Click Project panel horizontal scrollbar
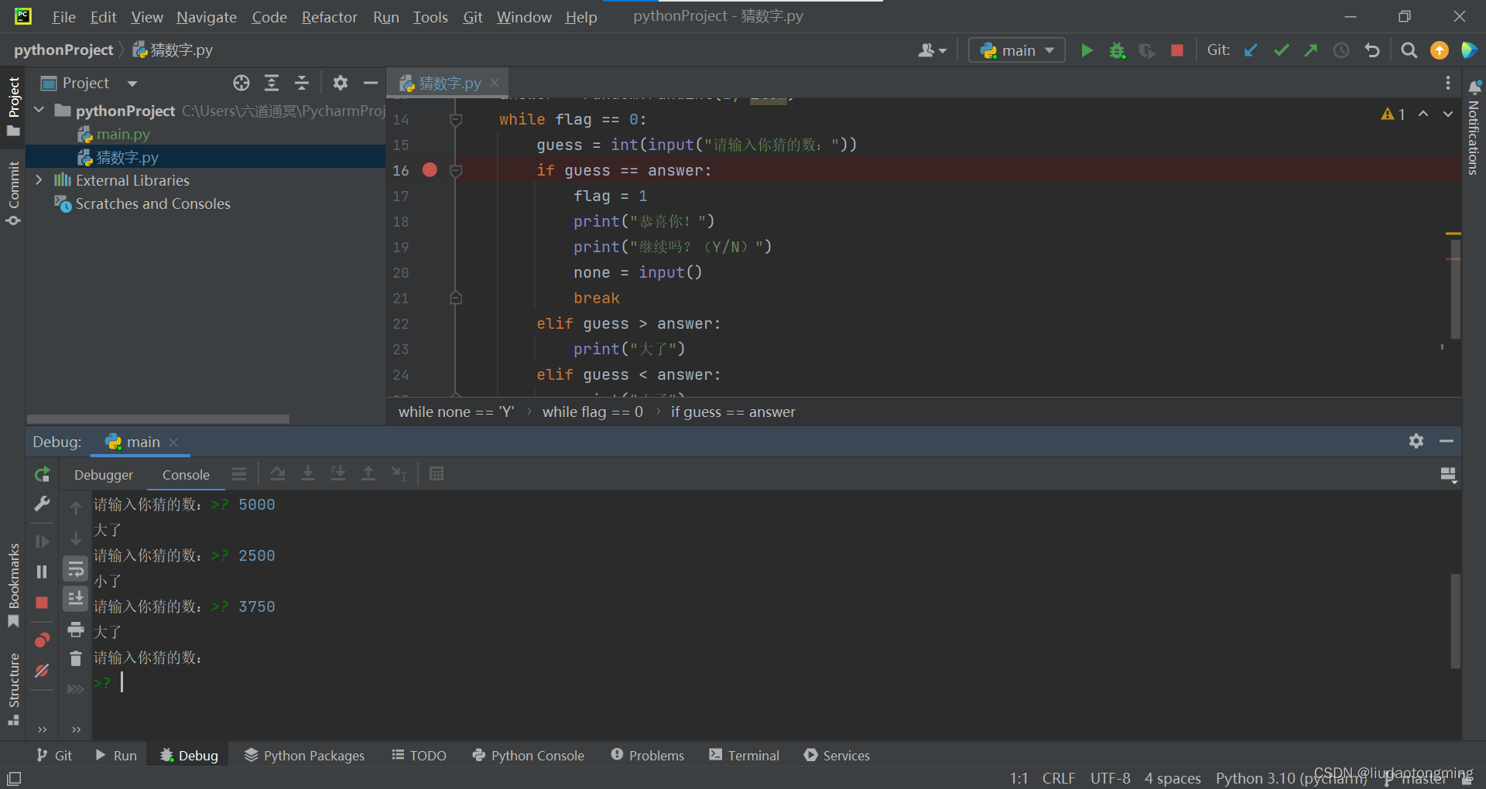 tap(158, 418)
